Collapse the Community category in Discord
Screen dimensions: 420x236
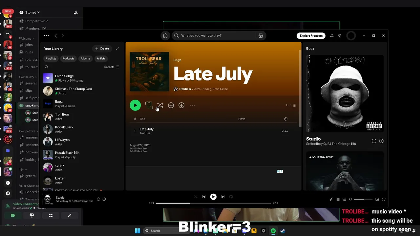tap(28, 77)
